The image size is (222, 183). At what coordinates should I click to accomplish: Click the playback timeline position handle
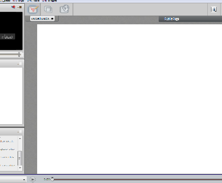(52, 179)
